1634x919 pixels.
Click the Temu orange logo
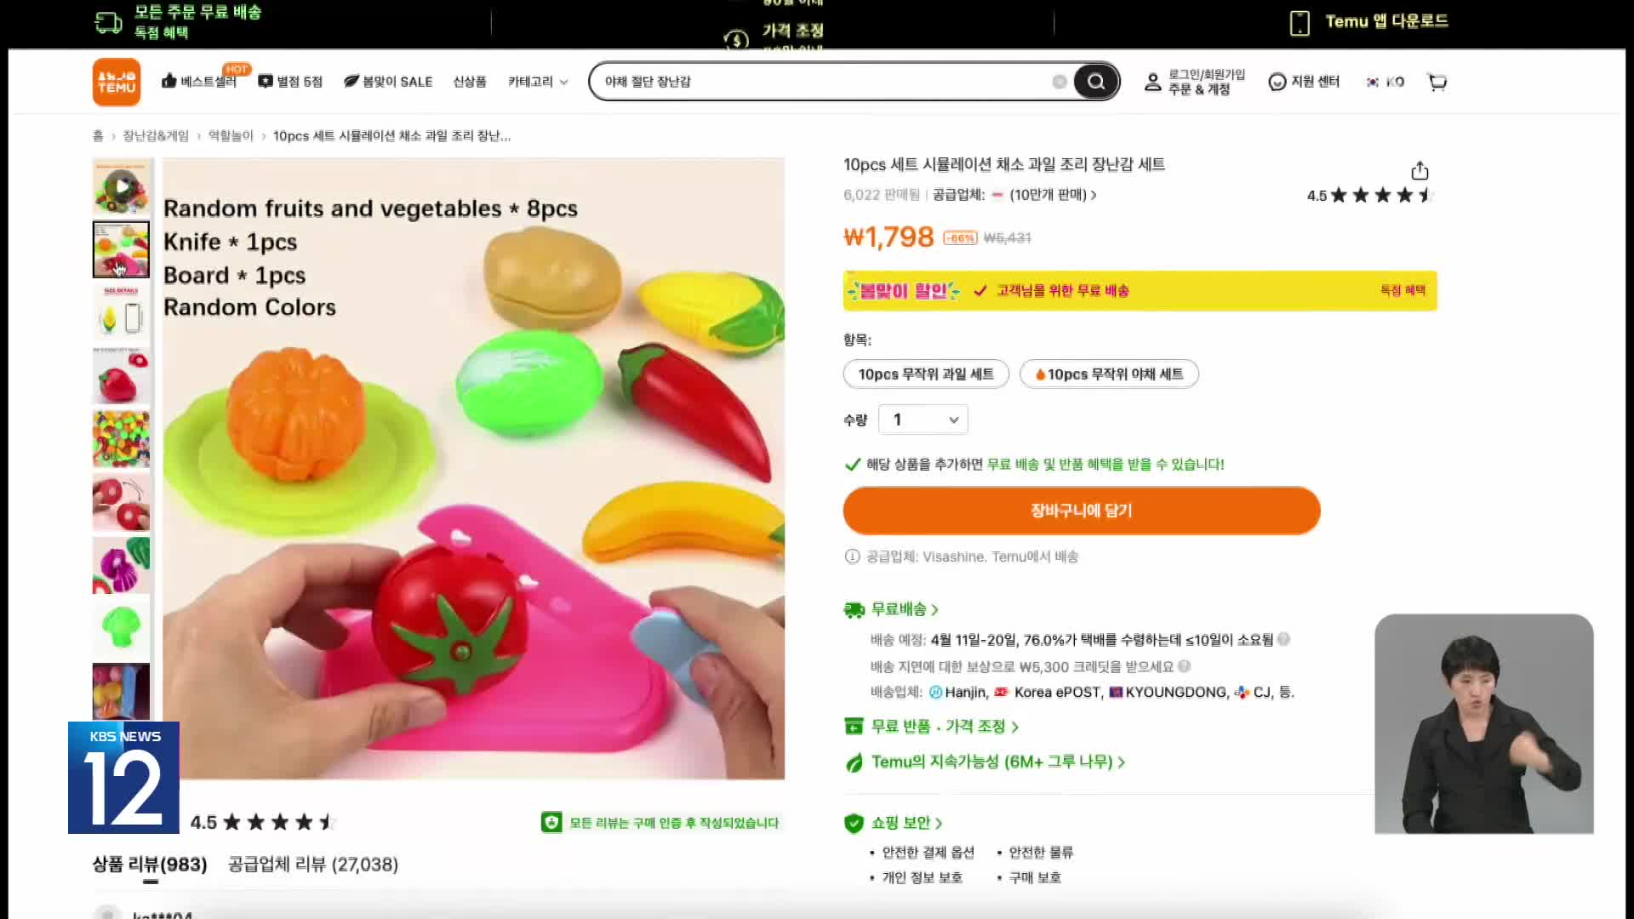(117, 82)
